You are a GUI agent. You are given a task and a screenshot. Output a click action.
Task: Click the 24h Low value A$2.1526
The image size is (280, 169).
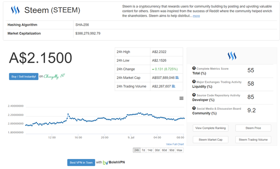pos(159,61)
